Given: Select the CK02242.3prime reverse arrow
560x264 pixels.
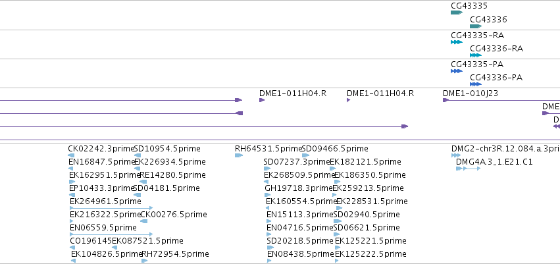Looking at the screenshot, I should point(71,155).
